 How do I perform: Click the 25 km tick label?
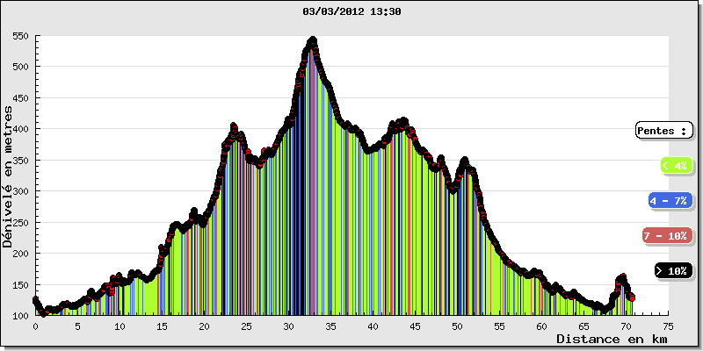[x=246, y=326]
